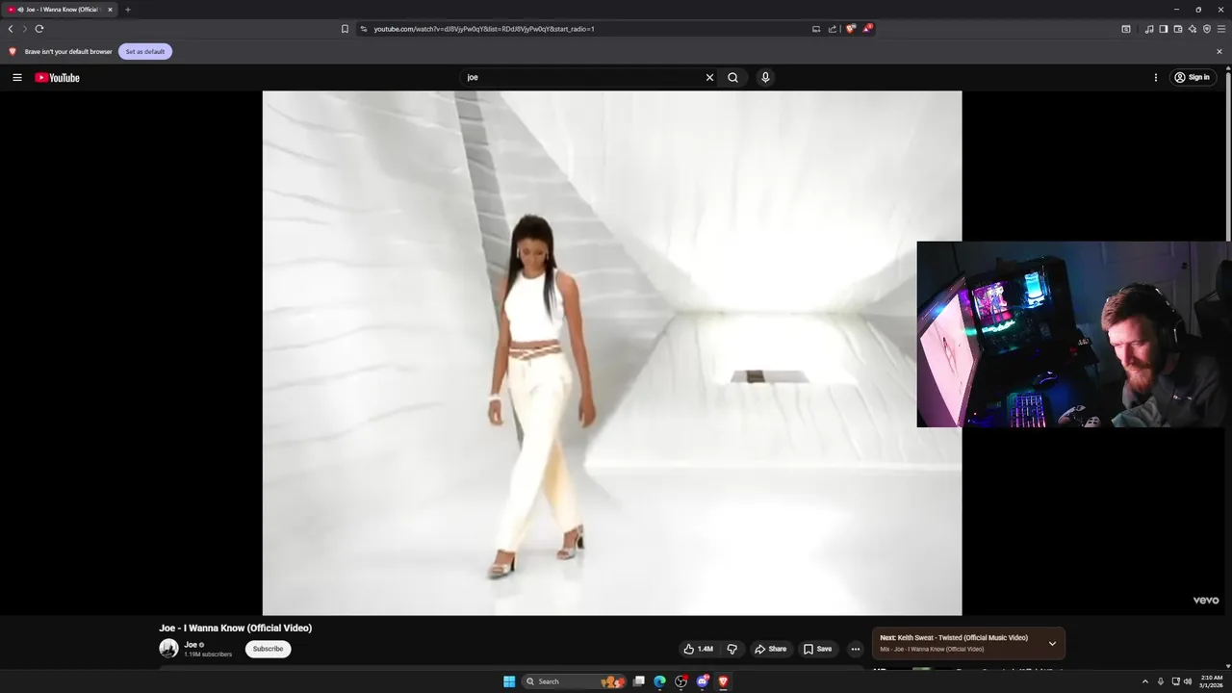
Task: Switch to Brave browser on taskbar
Action: point(723,681)
